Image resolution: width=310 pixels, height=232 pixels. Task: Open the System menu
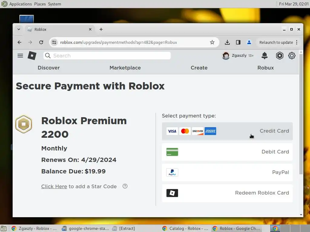54,4
